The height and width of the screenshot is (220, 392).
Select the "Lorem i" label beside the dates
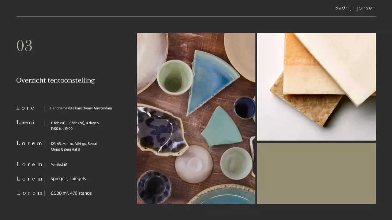[x=25, y=123]
